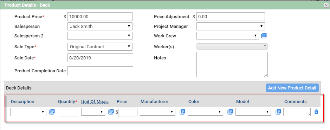Viewport: 330px width, 130px height.
Task: Click the Price input in Deck Details row
Action: (128, 112)
